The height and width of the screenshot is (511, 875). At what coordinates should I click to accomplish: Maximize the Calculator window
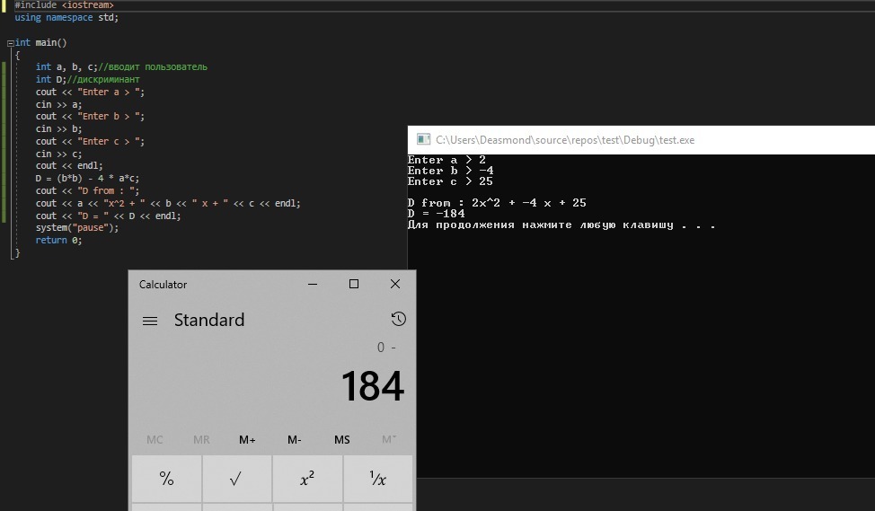coord(354,284)
